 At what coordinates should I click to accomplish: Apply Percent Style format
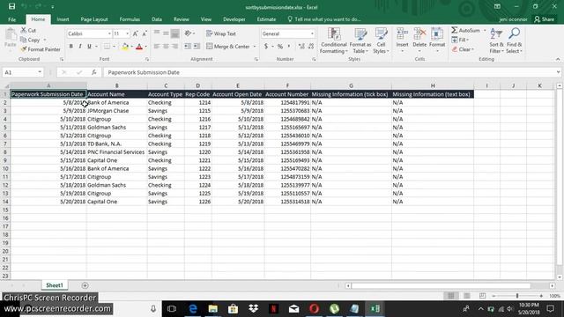click(x=280, y=47)
